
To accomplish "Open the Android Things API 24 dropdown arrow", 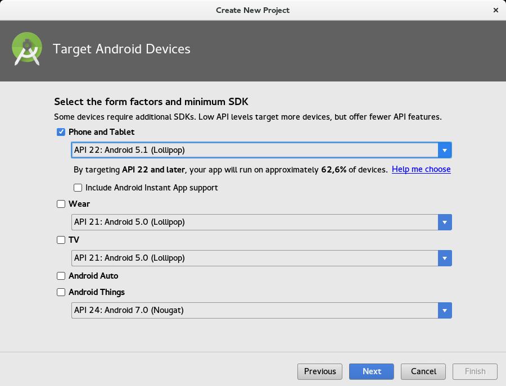I will [445, 311].
